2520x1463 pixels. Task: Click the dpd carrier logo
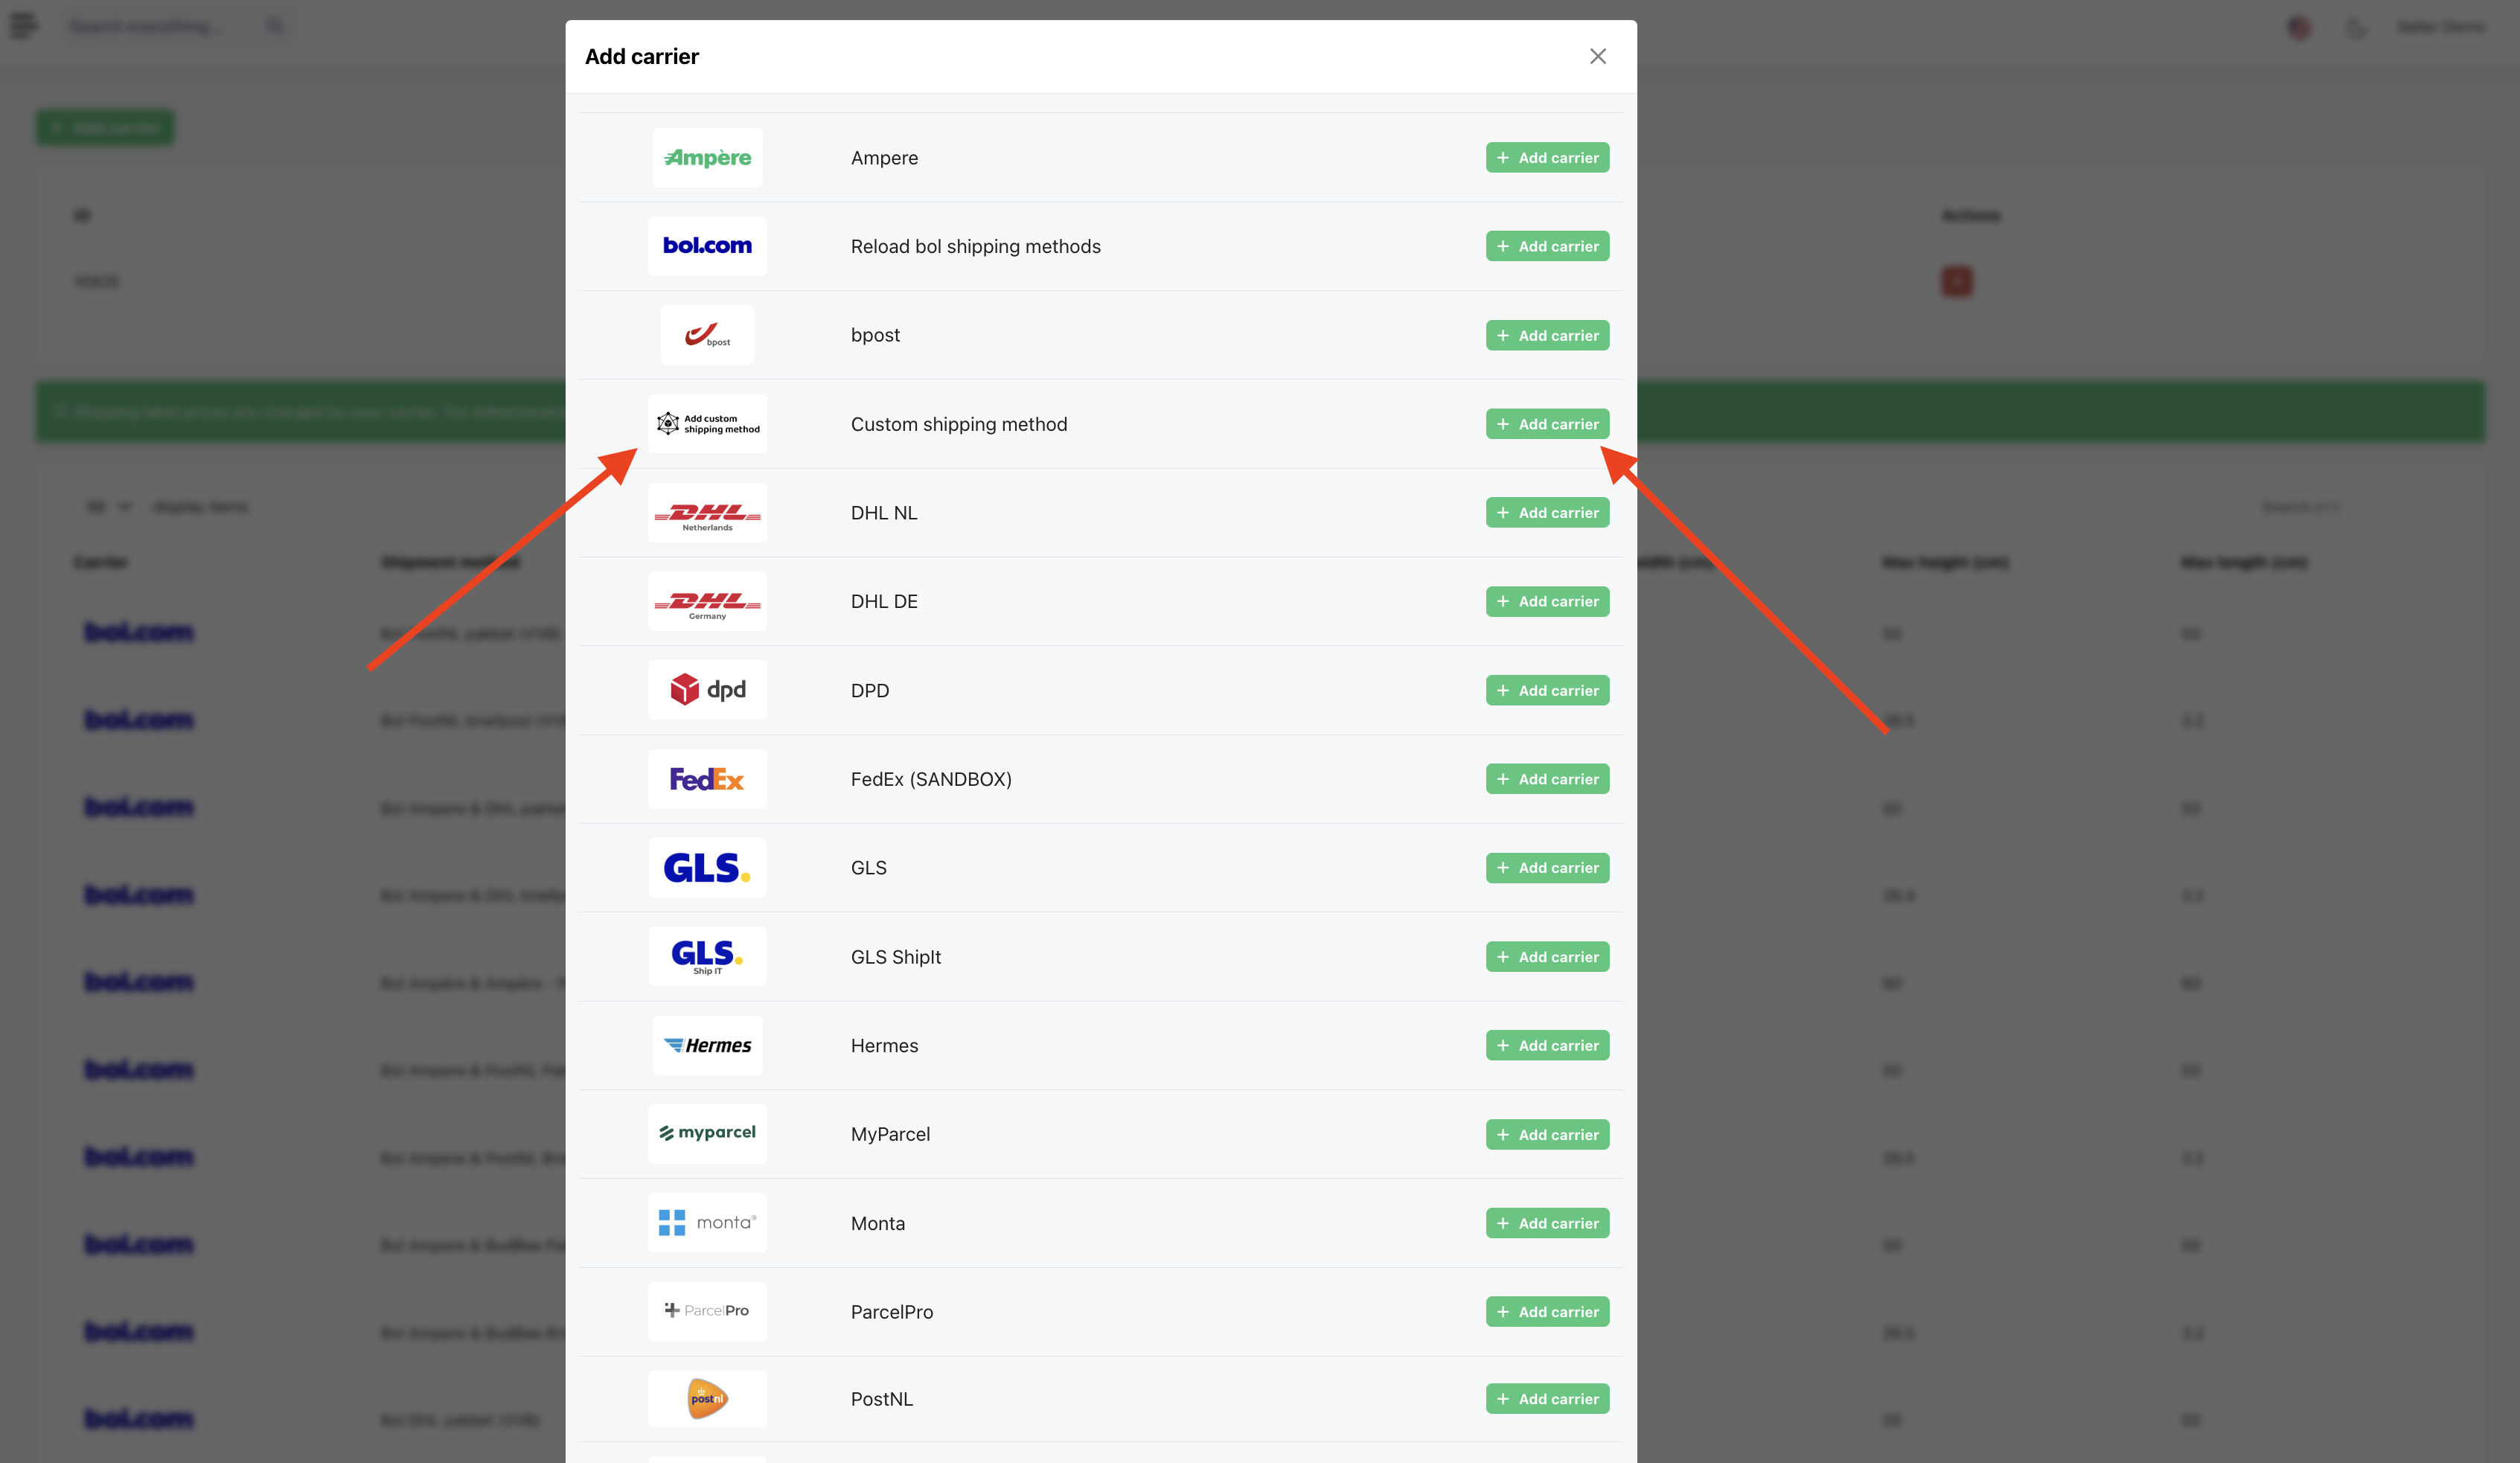click(707, 690)
